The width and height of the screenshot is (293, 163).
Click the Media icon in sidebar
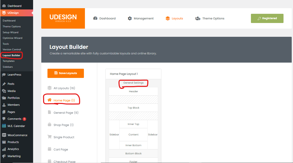coord(4,91)
